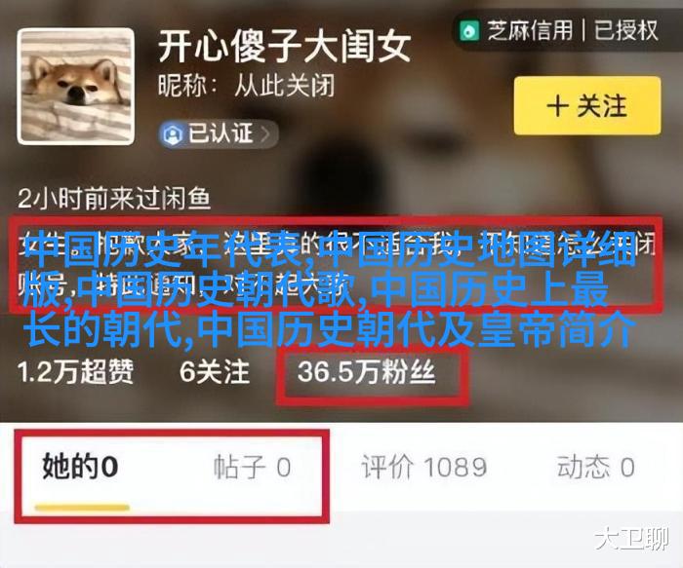Switch to the 评价 1089 tab

click(x=423, y=468)
